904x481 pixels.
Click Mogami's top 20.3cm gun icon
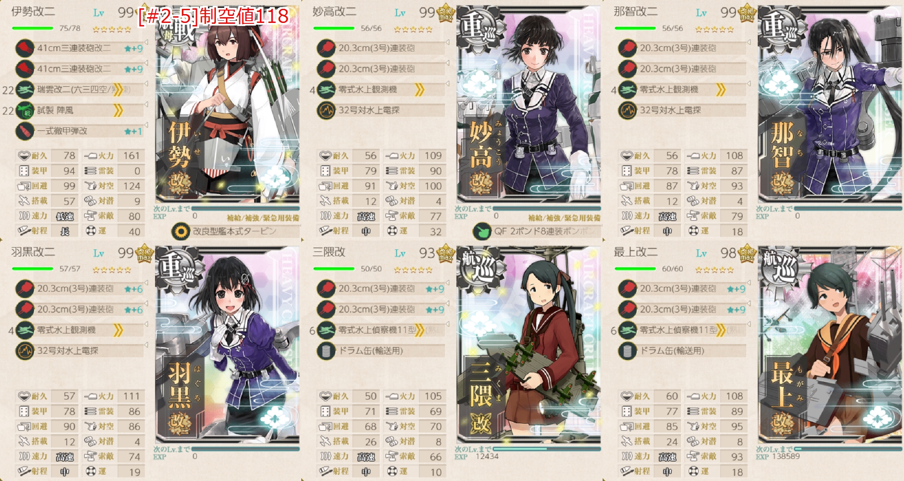click(x=627, y=289)
